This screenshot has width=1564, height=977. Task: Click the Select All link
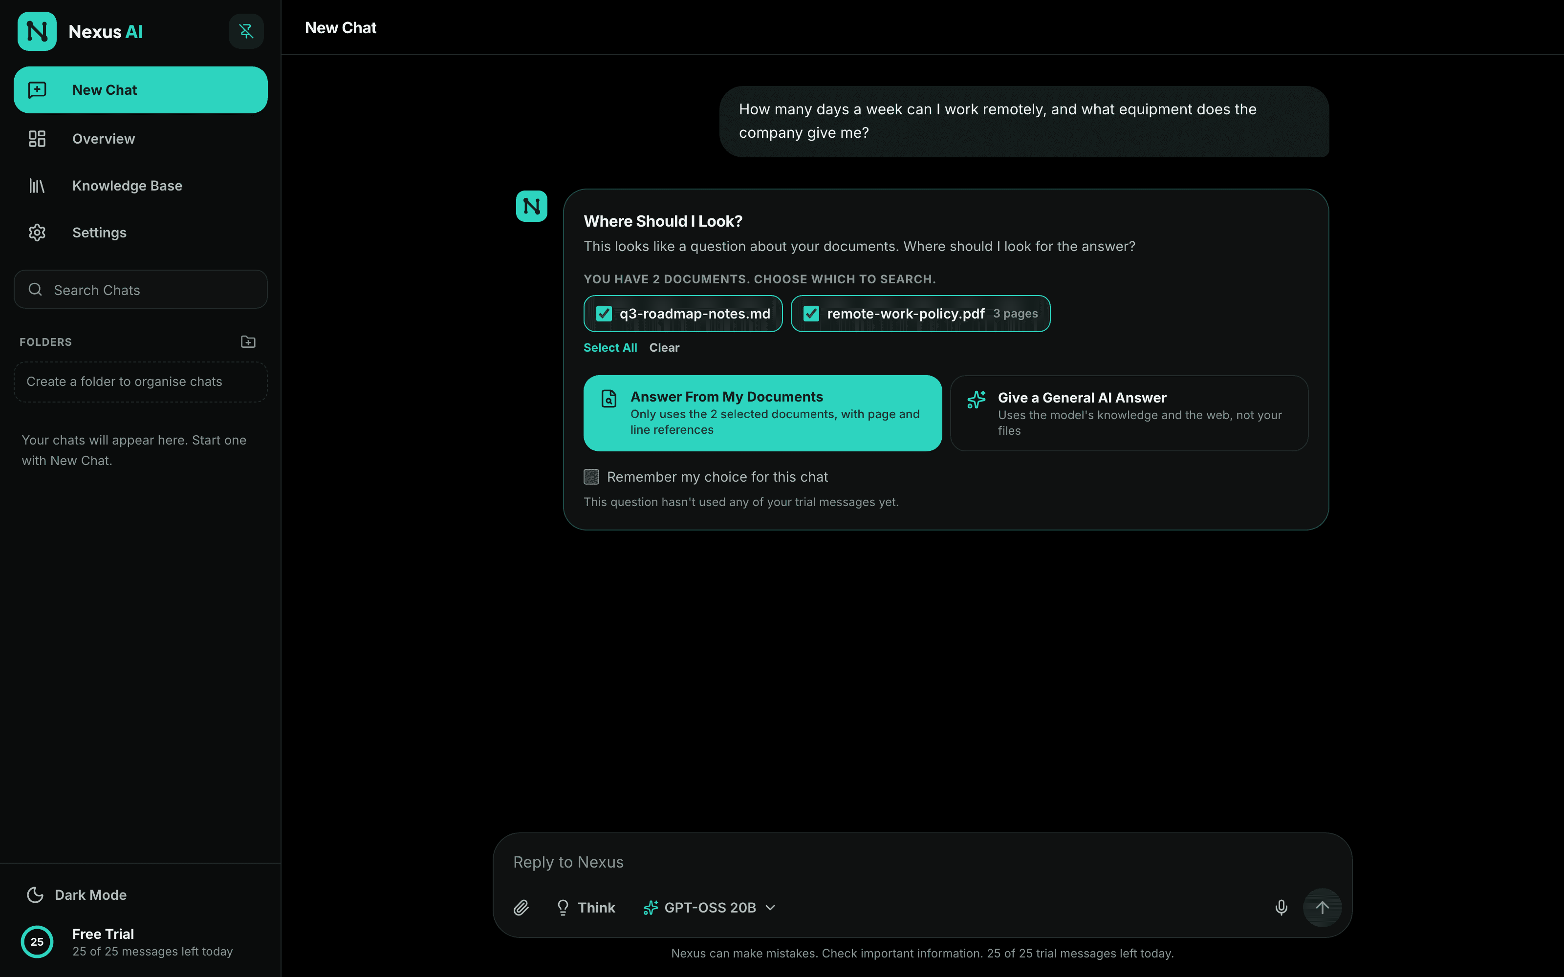point(610,348)
